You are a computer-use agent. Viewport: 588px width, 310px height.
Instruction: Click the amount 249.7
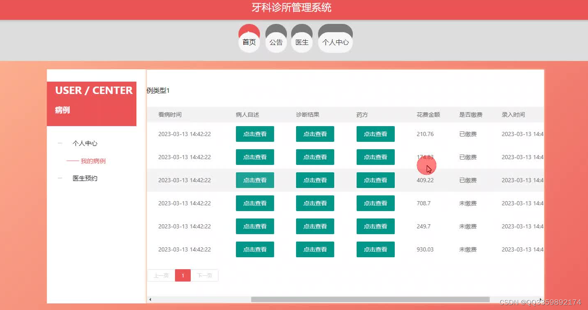pos(424,226)
